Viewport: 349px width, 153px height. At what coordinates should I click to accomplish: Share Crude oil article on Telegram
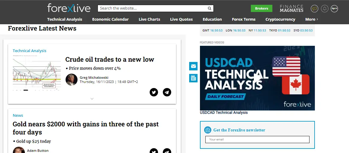167,92
